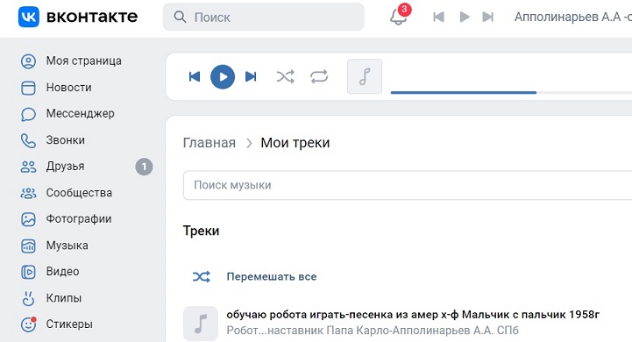The image size is (632, 342).
Task: Play track обучаю робота играть-песенка
Action: tap(413, 314)
